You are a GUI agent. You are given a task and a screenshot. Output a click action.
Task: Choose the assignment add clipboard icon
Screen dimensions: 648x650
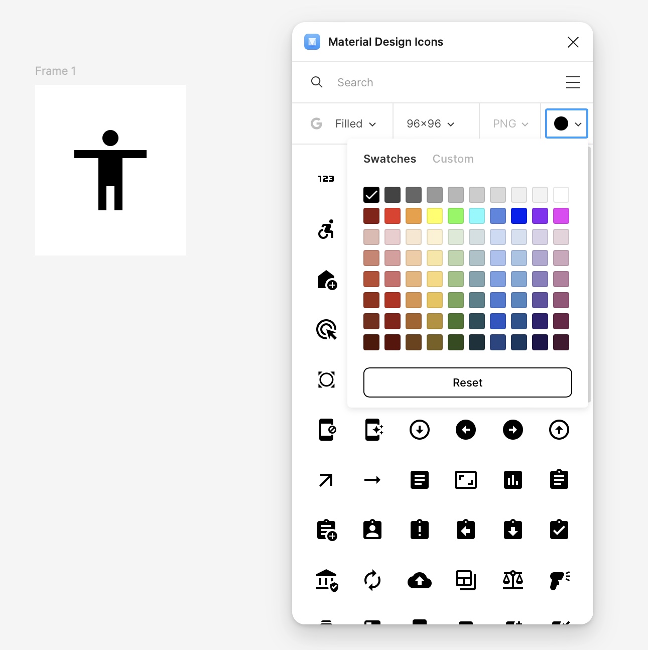click(x=327, y=530)
